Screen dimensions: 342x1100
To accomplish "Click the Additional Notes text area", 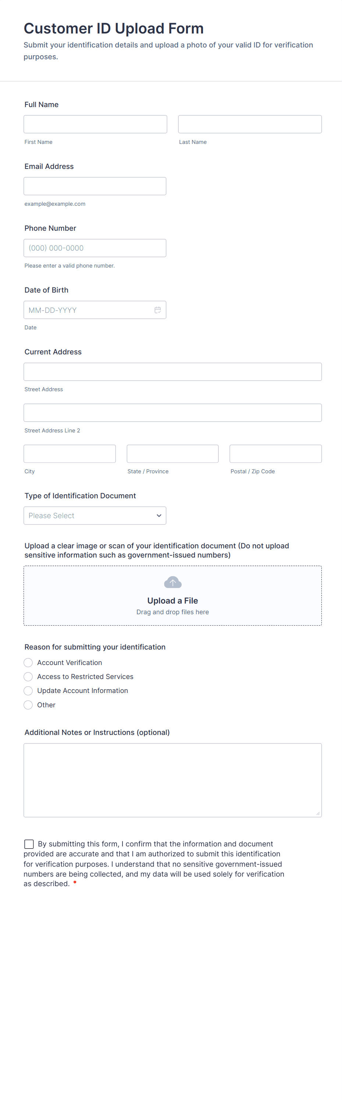I will [172, 780].
